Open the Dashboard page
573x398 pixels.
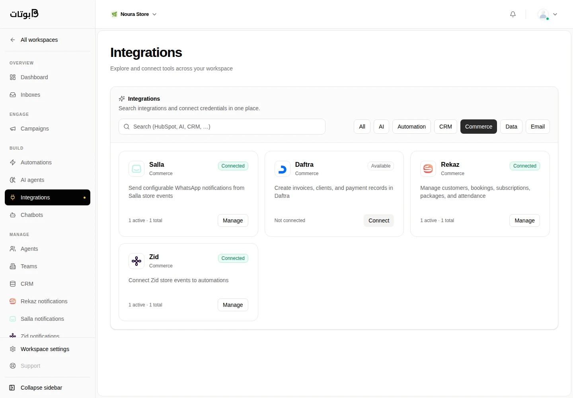[47, 77]
